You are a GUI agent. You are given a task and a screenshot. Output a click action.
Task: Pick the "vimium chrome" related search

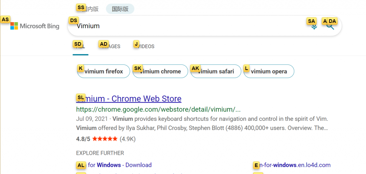click(160, 71)
